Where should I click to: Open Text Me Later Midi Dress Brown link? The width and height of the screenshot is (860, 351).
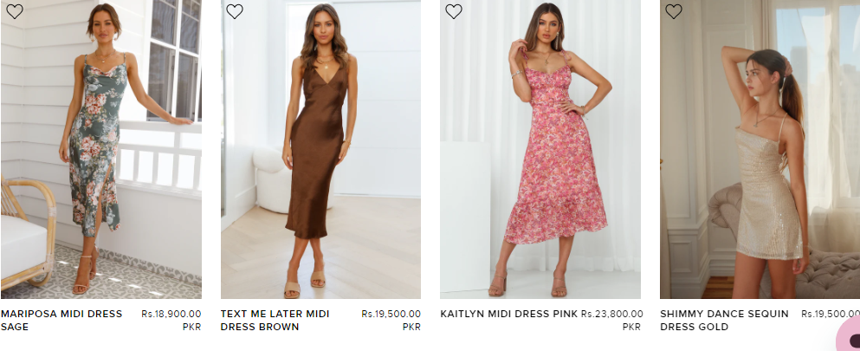[x=275, y=320]
